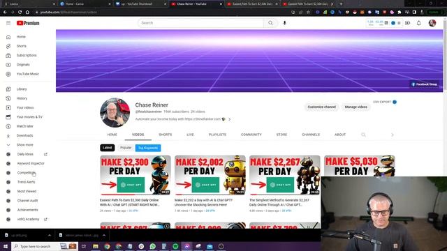The width and height of the screenshot is (447, 251).
Task: Select the VIDEOS tab
Action: click(138, 135)
